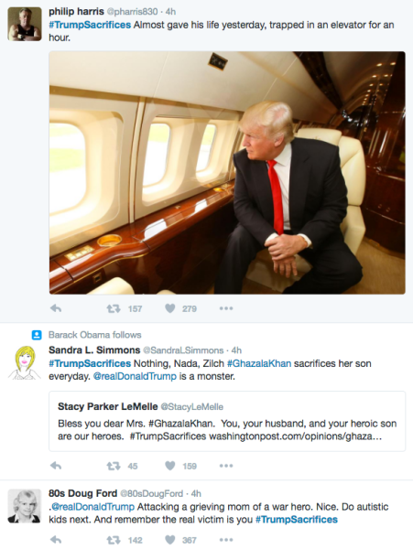This screenshot has width=413, height=549.
Task: Like the tweet with 279 likes
Action: (x=170, y=308)
